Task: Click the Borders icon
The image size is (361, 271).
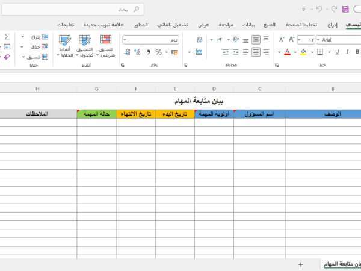Action: pyautogui.click(x=320, y=52)
